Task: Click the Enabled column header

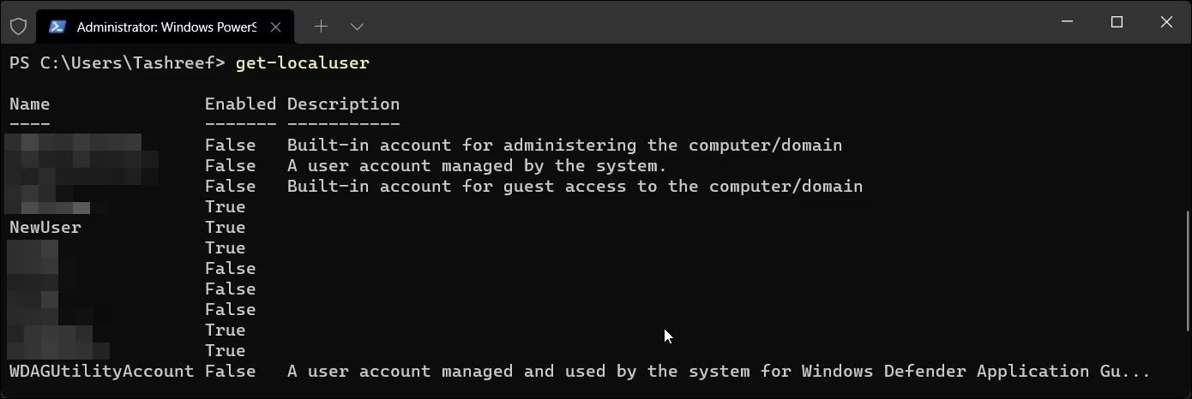Action: click(x=240, y=104)
